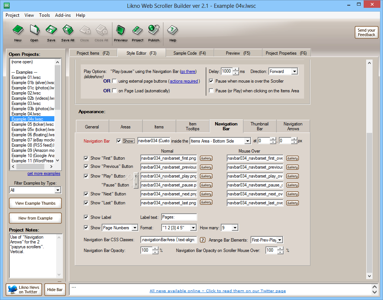Image resolution: width=383 pixels, height=300 pixels.
Task: Check Pause or Play when clicking Items Area
Action: (211, 91)
